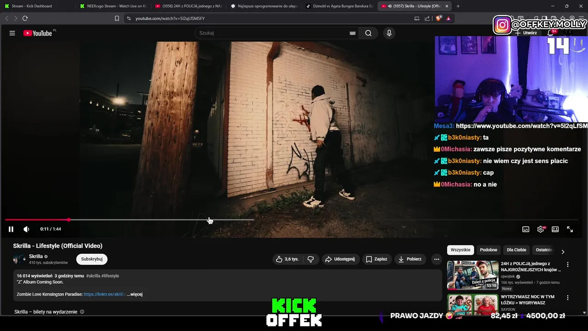Screen dimensions: 588x331
Task: Click the search magnifier button
Action: click(x=368, y=33)
